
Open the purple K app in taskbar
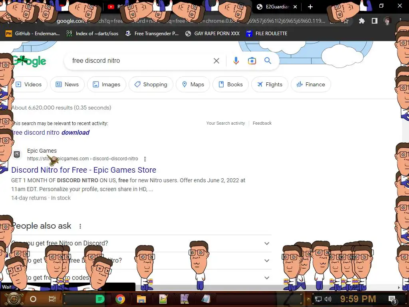(185, 299)
